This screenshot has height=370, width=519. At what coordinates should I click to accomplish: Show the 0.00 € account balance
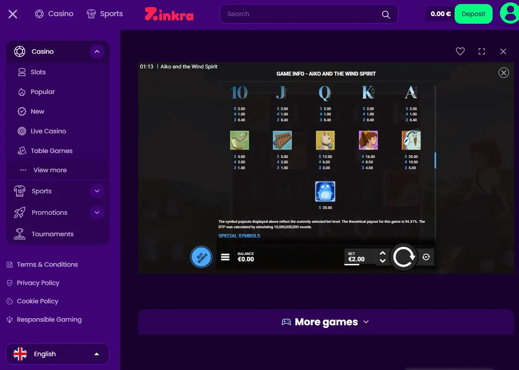click(441, 14)
